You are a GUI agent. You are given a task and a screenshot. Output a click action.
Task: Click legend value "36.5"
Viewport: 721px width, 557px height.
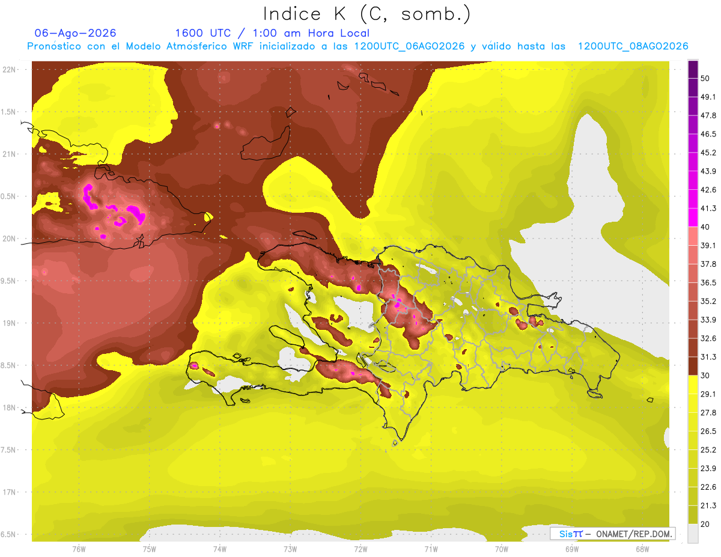708,282
